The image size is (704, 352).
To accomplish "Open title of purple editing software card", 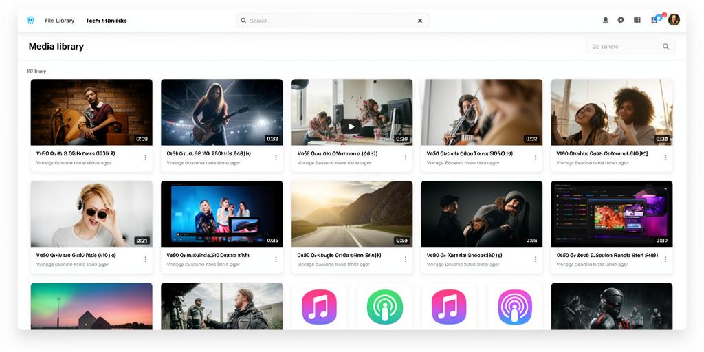I will pos(607,255).
